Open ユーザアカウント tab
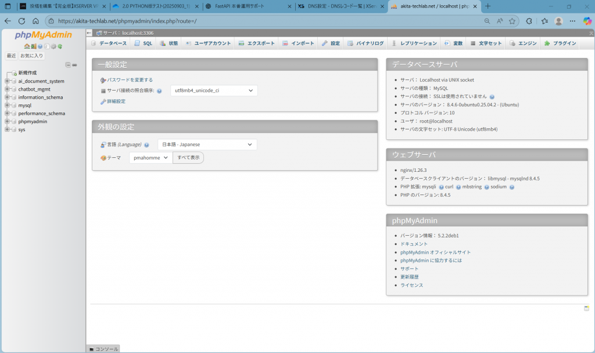Viewport: 595px width, 353px height. (x=209, y=43)
